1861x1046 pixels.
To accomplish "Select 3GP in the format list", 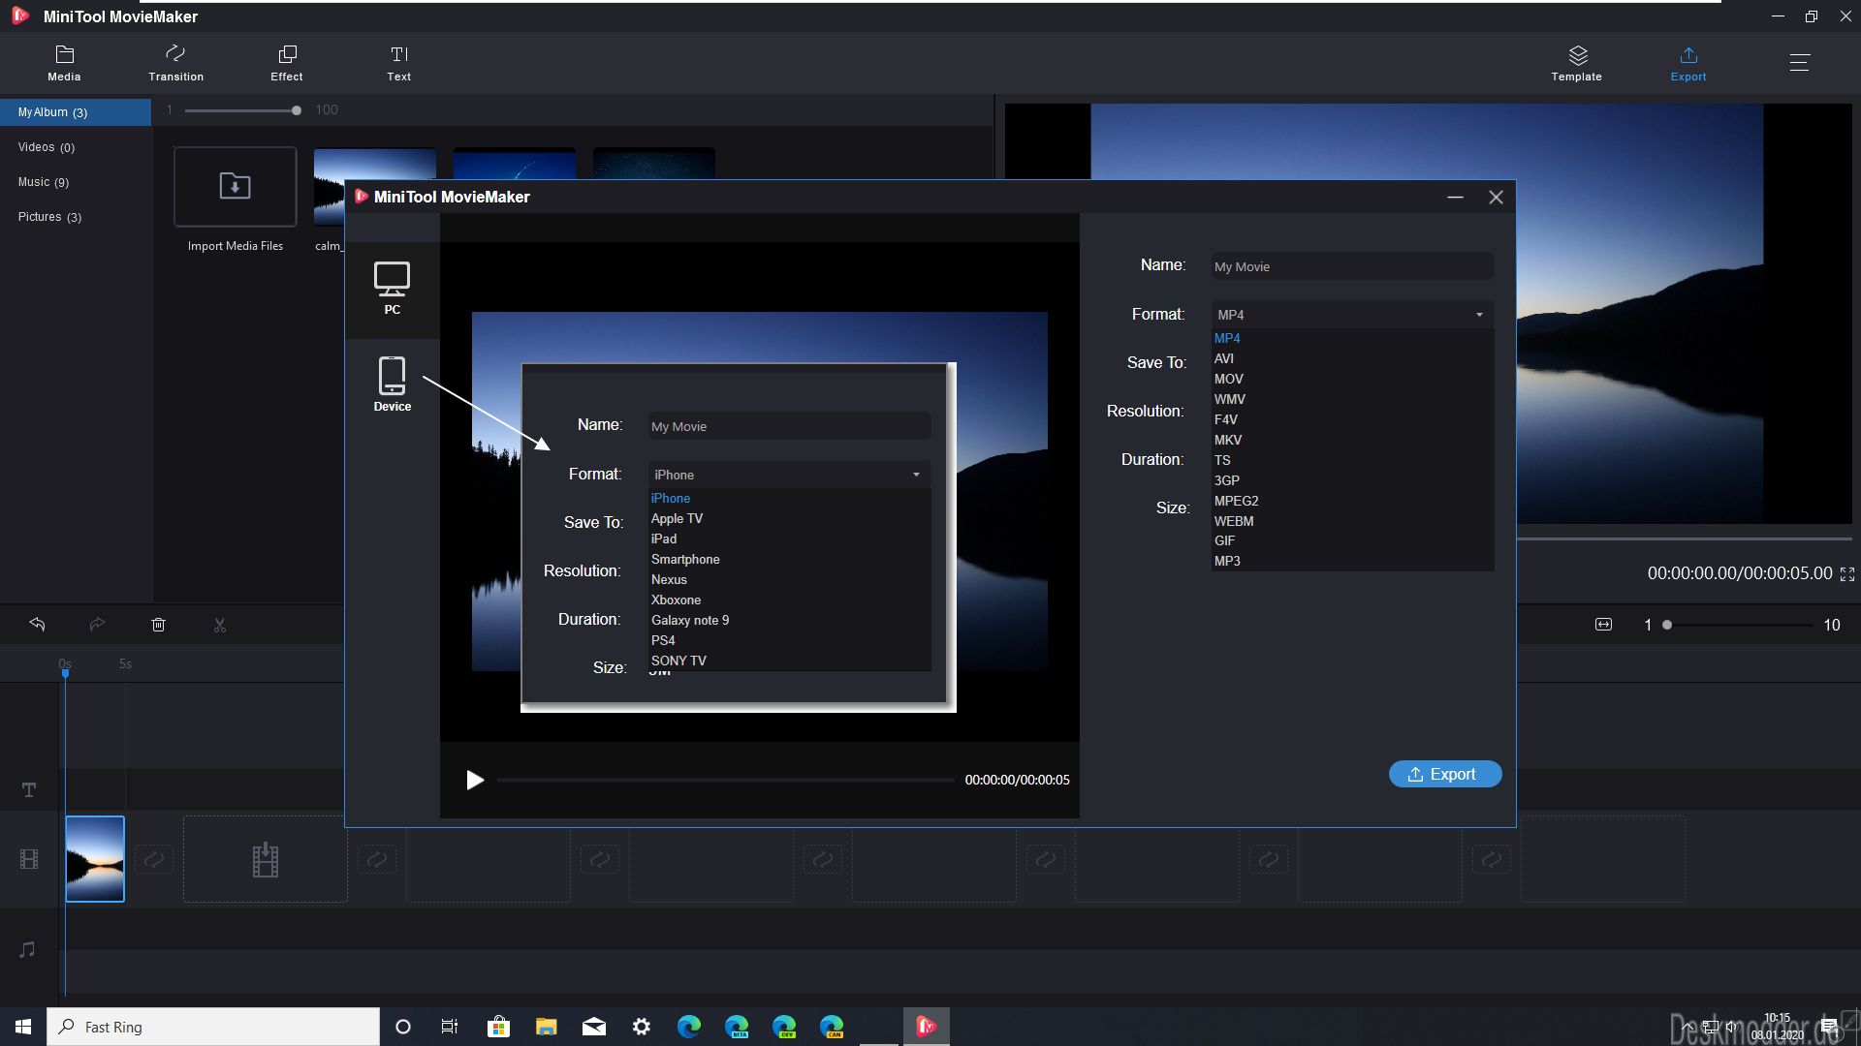I will coord(1352,480).
